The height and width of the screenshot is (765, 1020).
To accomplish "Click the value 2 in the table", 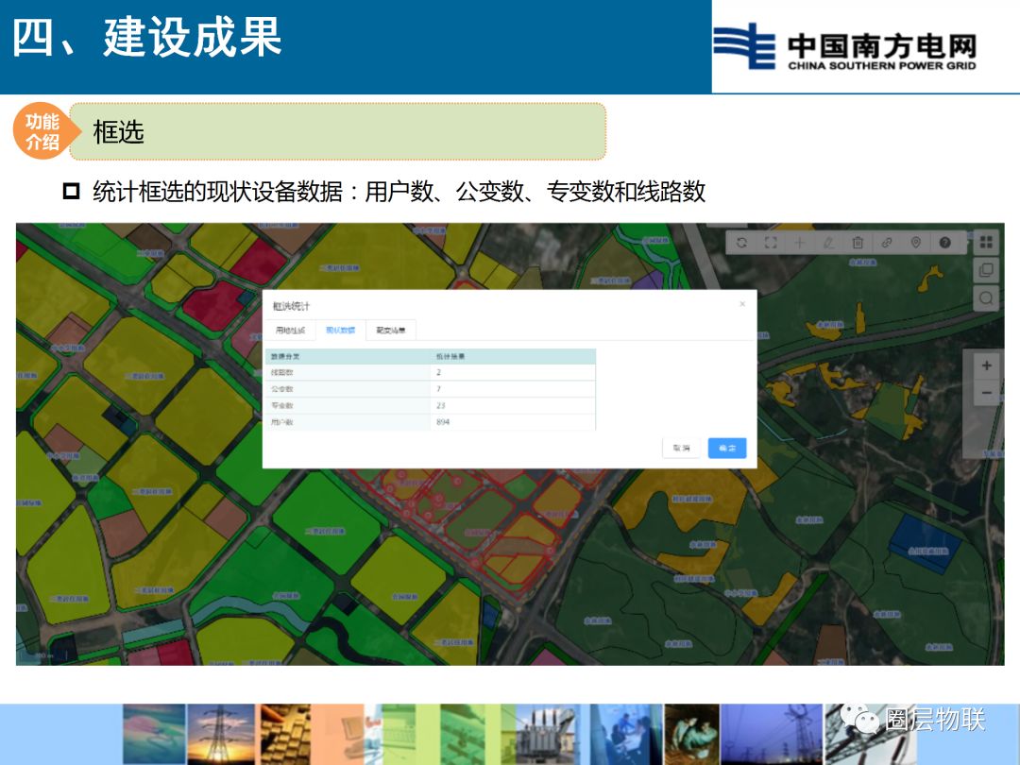I will (438, 373).
